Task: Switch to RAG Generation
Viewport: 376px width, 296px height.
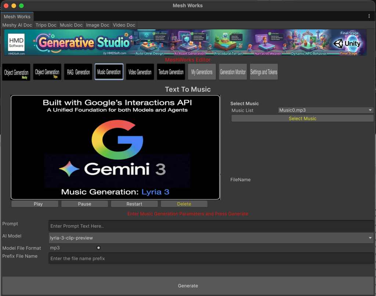Action: click(78, 72)
